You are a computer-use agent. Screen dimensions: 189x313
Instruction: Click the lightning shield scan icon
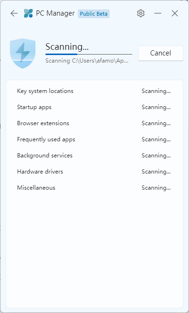23,53
